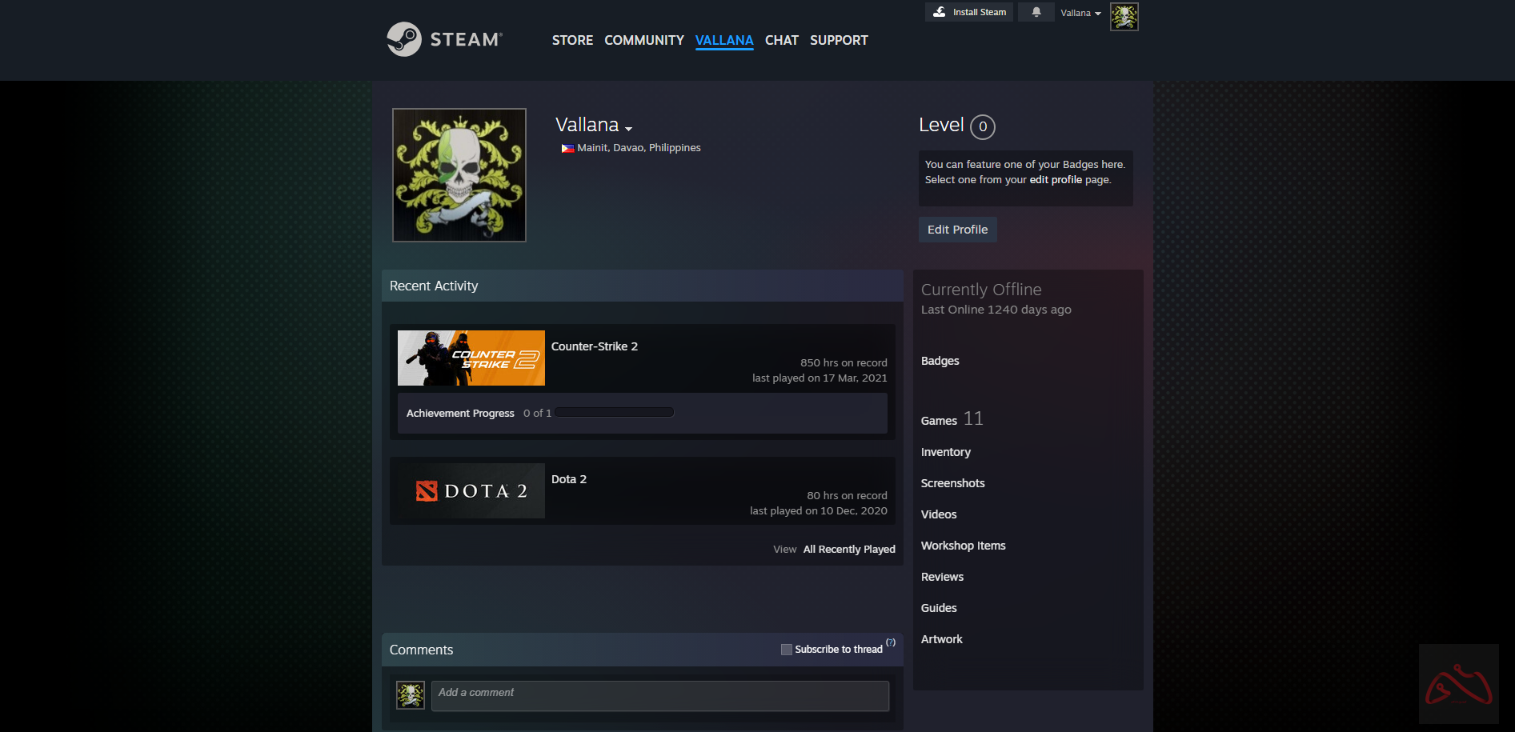Open the STORE menu
1515x732 pixels.
click(x=572, y=40)
